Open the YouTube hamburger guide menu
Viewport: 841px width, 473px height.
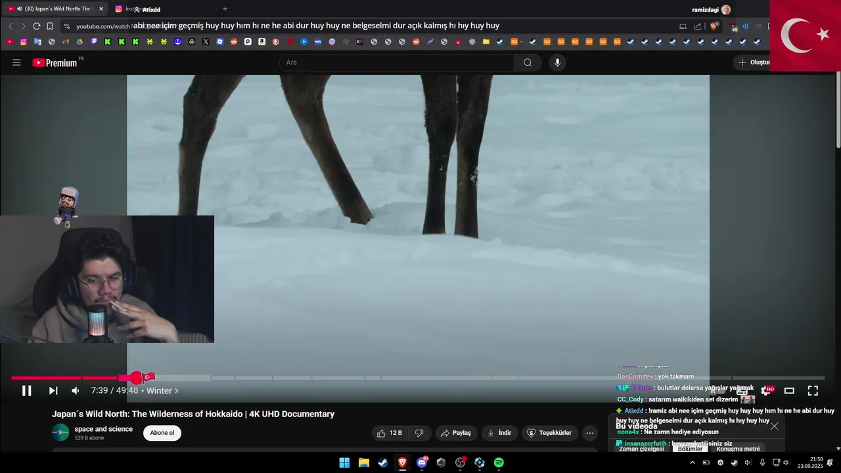tap(16, 62)
